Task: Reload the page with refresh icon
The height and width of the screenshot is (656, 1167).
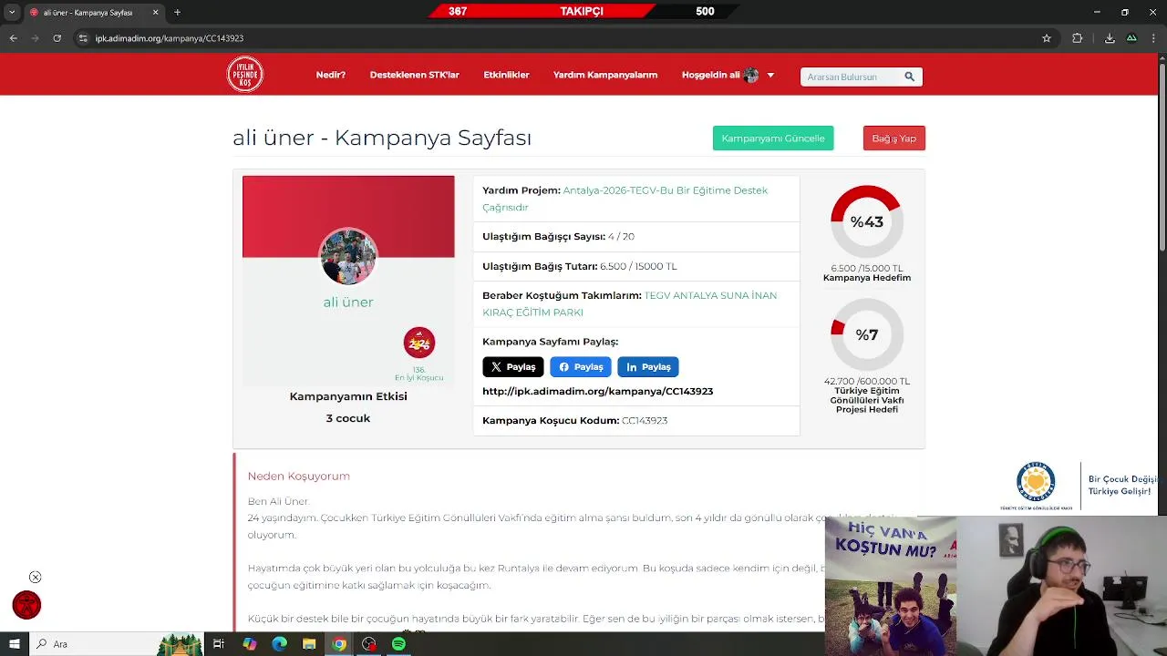Action: click(57, 38)
